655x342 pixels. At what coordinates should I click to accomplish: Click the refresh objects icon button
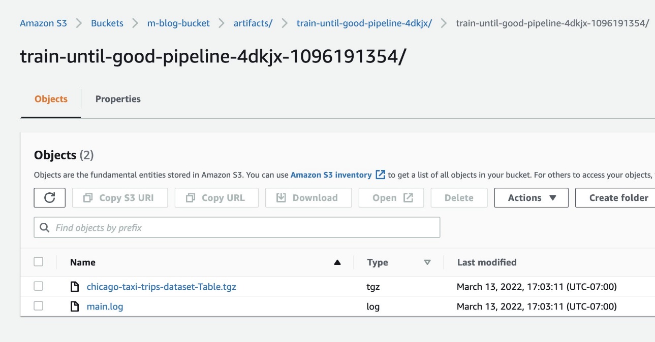pos(50,198)
